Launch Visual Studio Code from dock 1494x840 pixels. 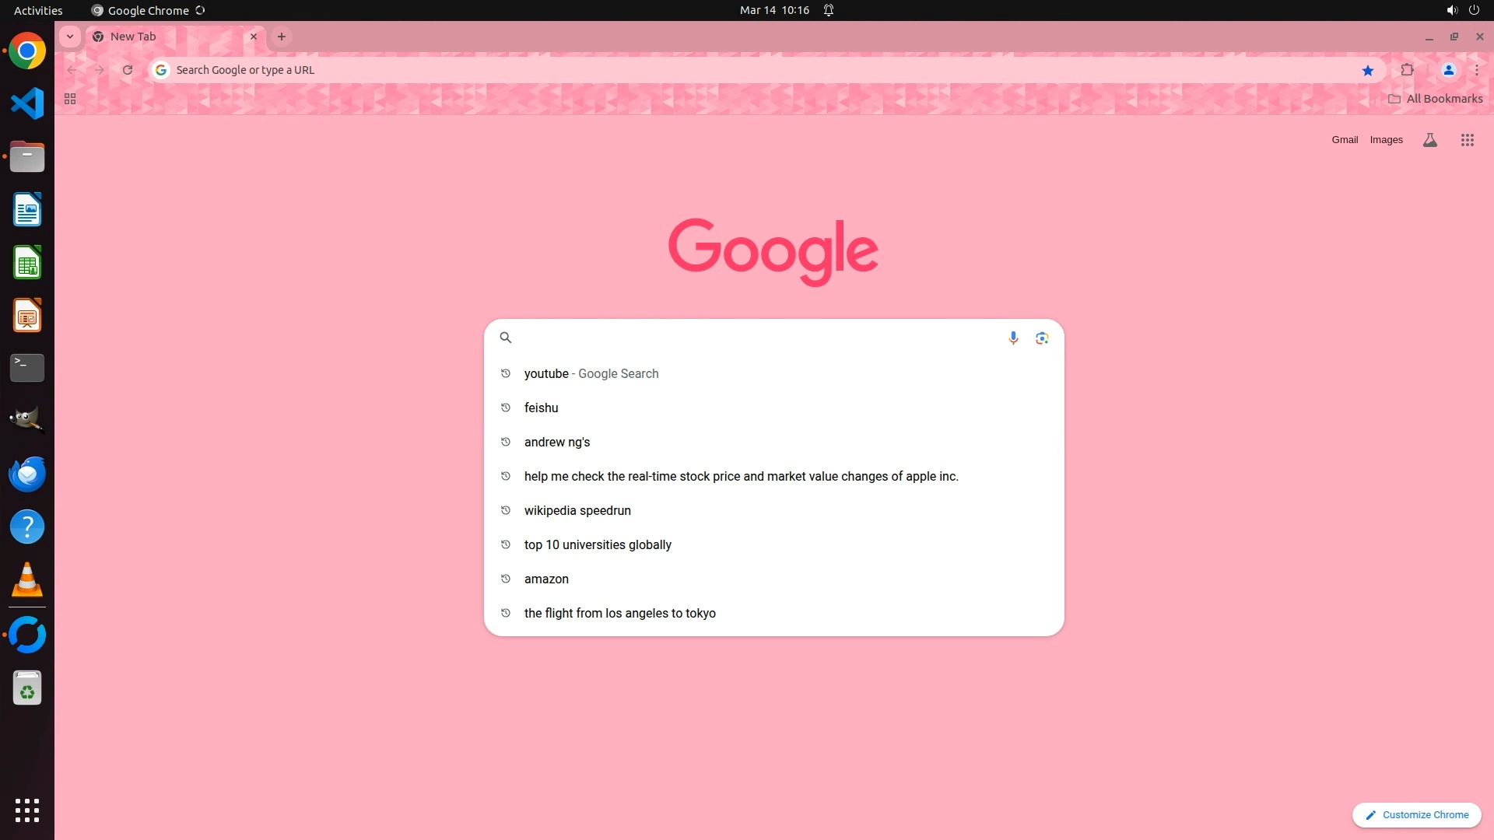[27, 103]
